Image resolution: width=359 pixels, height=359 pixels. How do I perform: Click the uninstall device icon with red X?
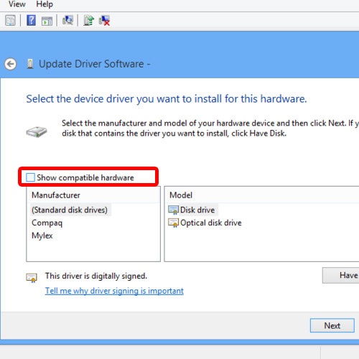click(x=105, y=21)
